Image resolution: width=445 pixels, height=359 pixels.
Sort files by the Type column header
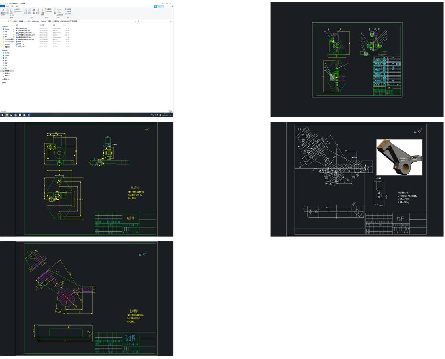pyautogui.click(x=54, y=25)
